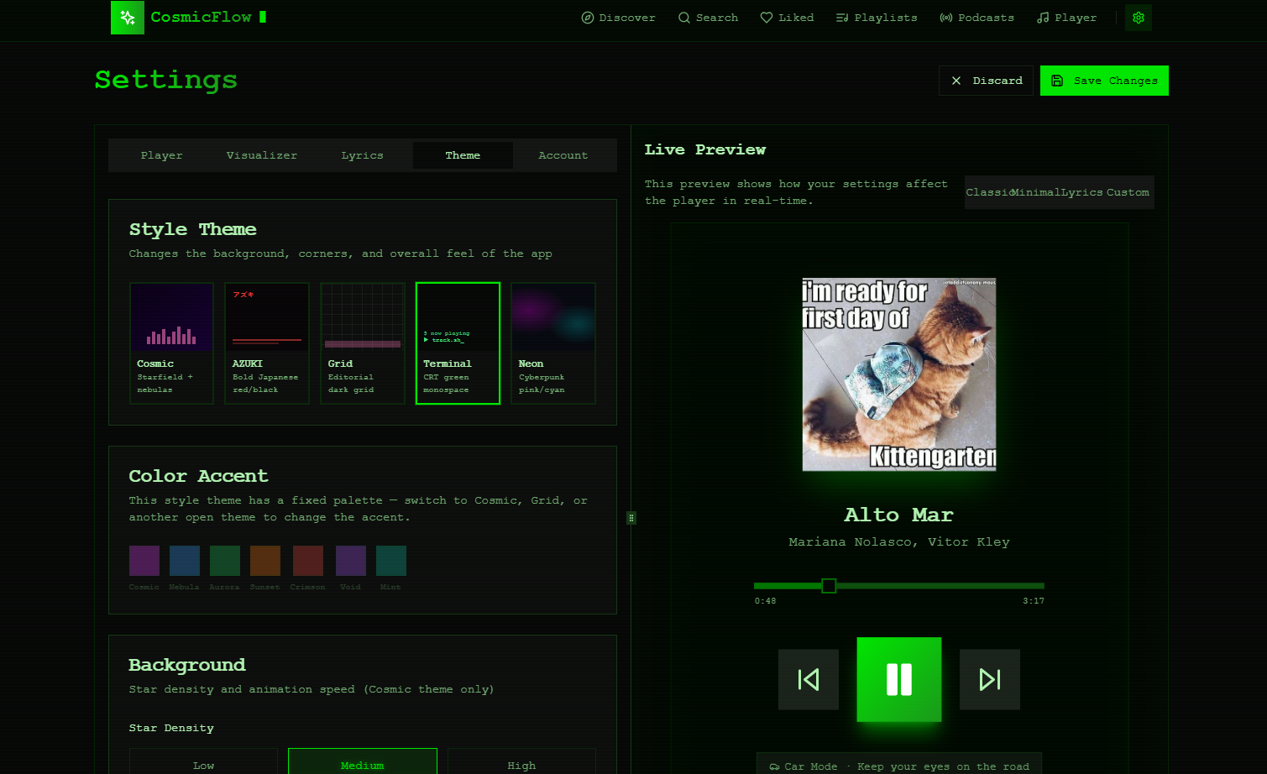Screen dimensions: 1267x774
Task: Click the Settings page heading
Action: (166, 80)
